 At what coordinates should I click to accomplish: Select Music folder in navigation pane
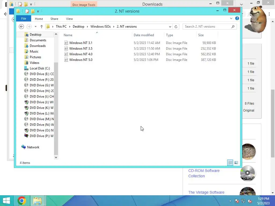click(x=34, y=51)
